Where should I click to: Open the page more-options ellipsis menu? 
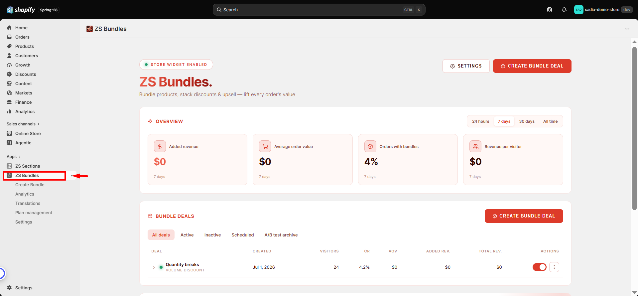(x=627, y=29)
